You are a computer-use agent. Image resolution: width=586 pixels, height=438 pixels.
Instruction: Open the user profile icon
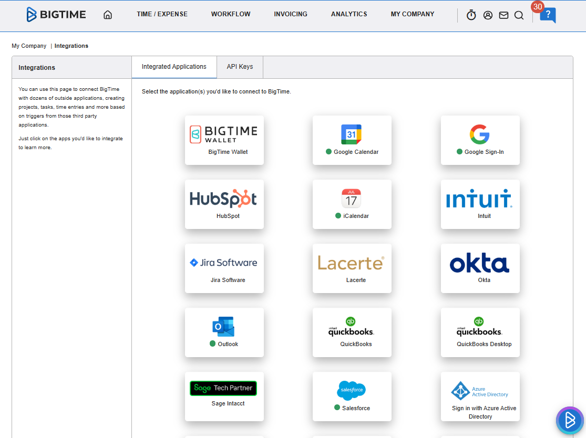tap(488, 15)
